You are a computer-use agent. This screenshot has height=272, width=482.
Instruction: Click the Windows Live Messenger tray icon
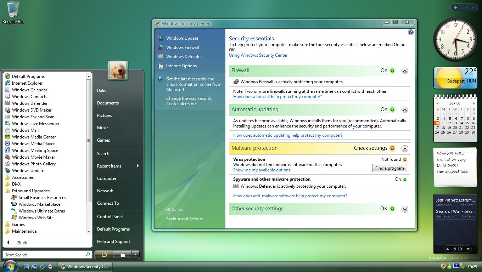click(x=449, y=266)
